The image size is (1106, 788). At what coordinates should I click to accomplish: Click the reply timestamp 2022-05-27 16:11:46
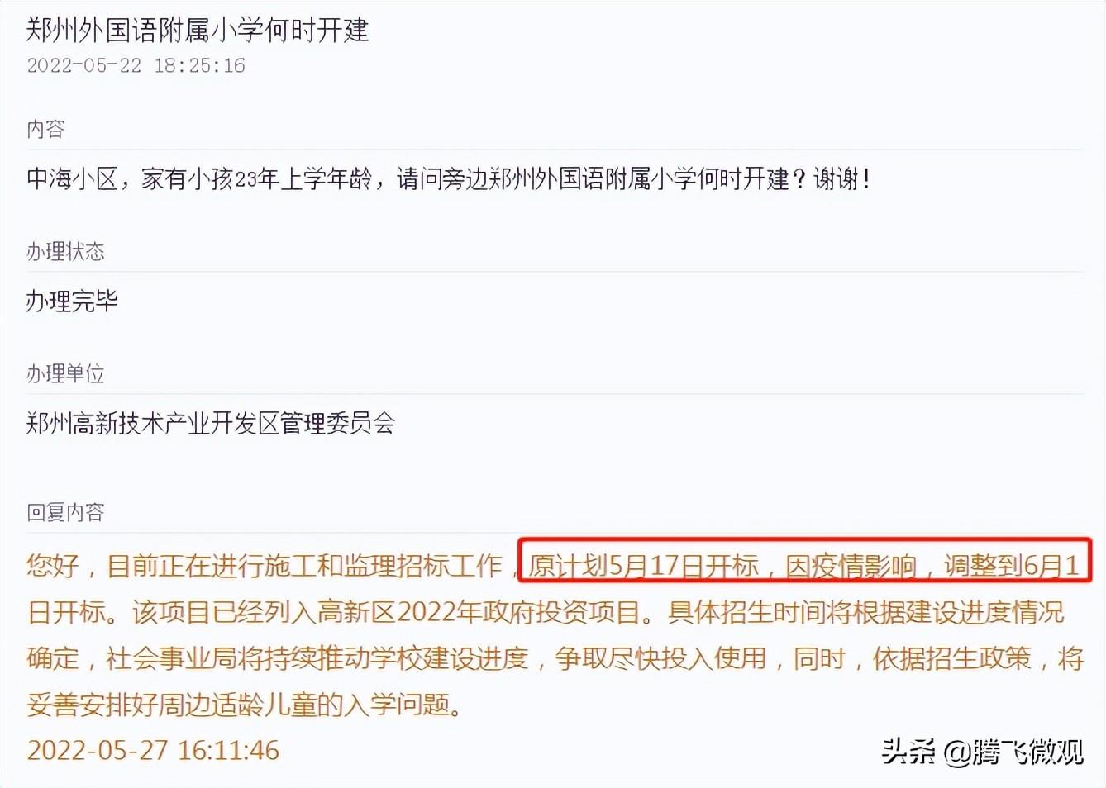pos(154,750)
